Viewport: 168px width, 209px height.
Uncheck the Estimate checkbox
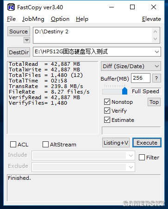107,120
